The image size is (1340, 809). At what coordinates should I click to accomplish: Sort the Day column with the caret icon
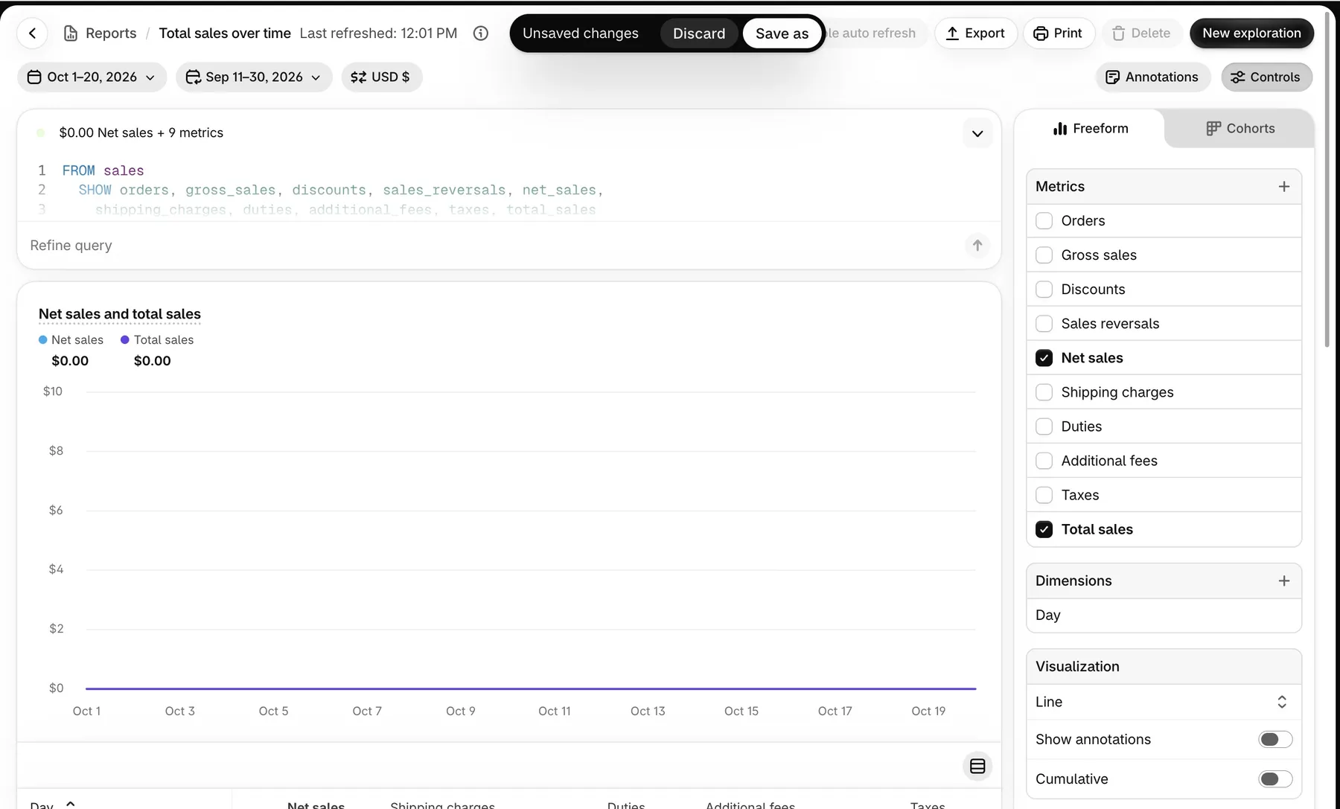[71, 805]
